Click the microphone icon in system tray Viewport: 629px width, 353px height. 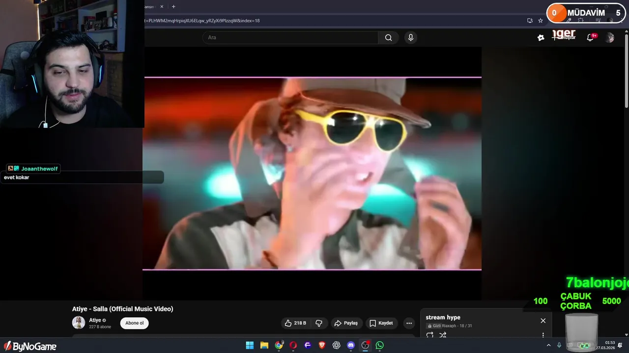[559, 345]
